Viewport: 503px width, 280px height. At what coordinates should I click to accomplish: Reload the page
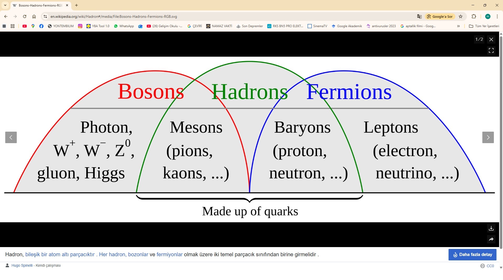[25, 16]
